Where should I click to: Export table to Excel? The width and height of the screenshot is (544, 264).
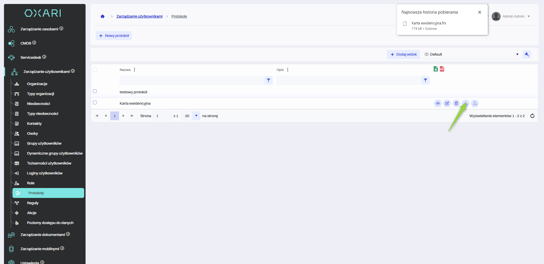(435, 69)
